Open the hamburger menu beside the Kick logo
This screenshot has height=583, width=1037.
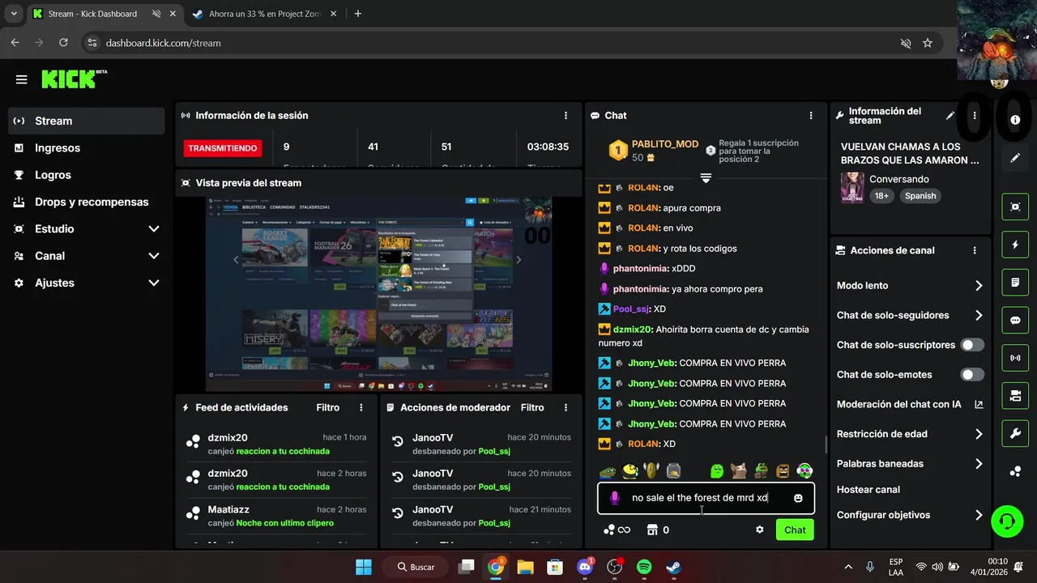[22, 79]
